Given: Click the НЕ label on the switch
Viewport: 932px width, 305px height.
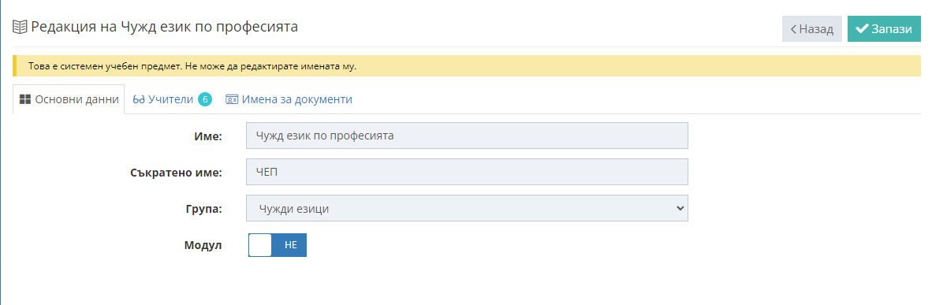Looking at the screenshot, I should [x=291, y=245].
